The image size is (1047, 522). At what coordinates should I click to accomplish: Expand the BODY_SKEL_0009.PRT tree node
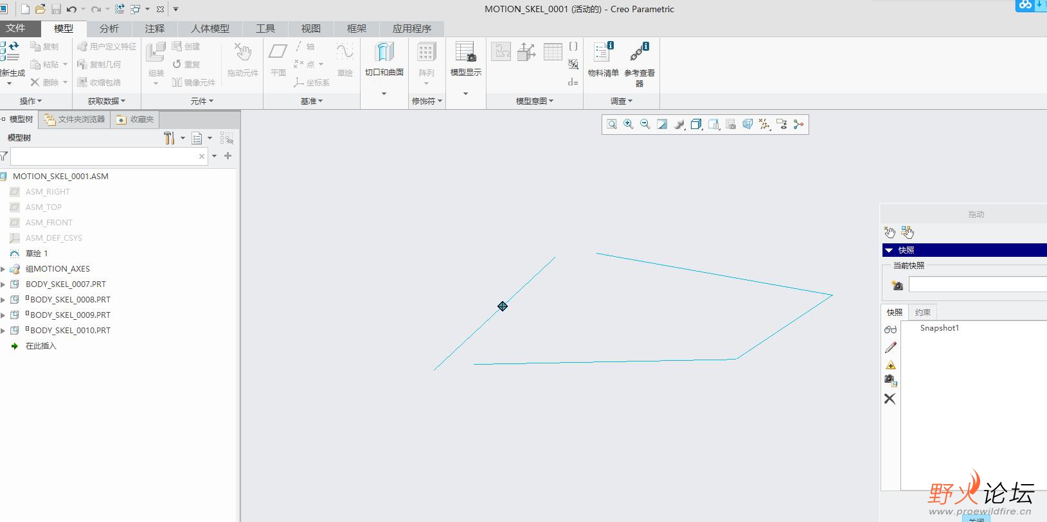pos(3,315)
